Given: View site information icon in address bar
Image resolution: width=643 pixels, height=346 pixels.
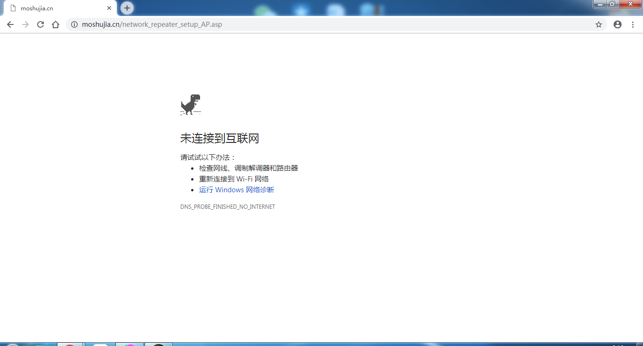Looking at the screenshot, I should [x=74, y=24].
